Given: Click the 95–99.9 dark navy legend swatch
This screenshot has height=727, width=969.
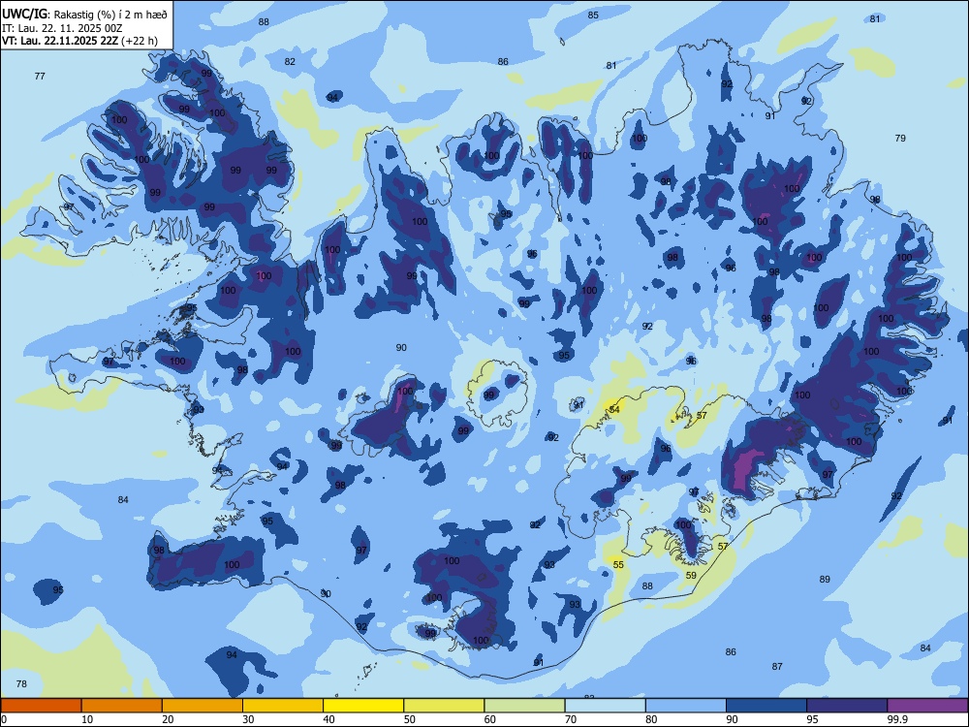Looking at the screenshot, I should click(x=847, y=706).
